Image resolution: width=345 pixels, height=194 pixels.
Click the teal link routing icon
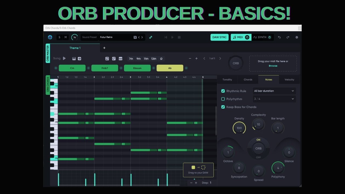tap(151, 37)
